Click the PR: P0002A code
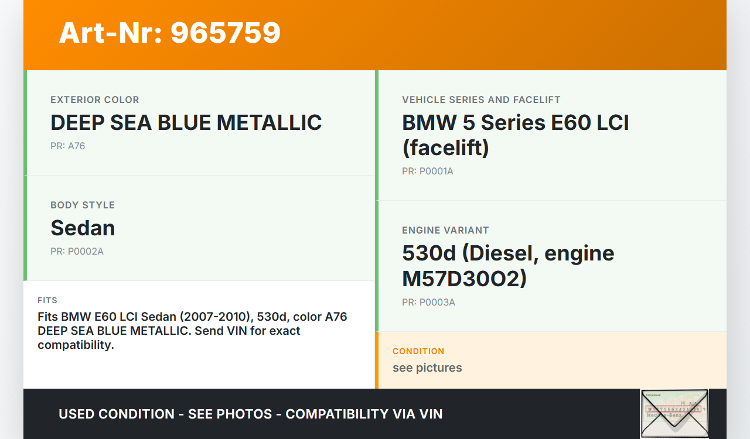Viewport: 750px width, 439px height. click(x=77, y=251)
